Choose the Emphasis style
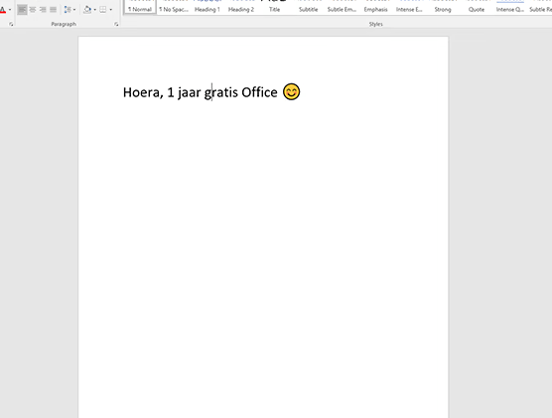Image resolution: width=552 pixels, height=418 pixels. coord(375,8)
